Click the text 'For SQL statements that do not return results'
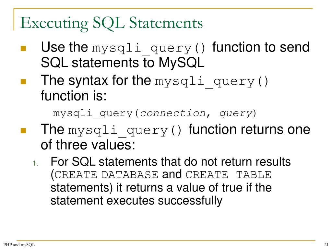 coord(171,162)
